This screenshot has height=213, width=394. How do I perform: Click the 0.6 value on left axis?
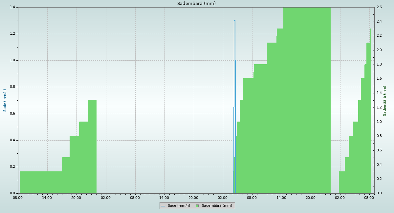13,114
